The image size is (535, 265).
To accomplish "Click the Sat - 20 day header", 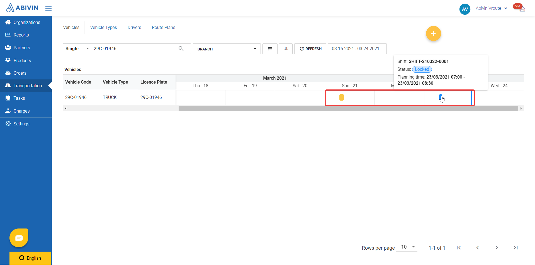I will [x=300, y=86].
